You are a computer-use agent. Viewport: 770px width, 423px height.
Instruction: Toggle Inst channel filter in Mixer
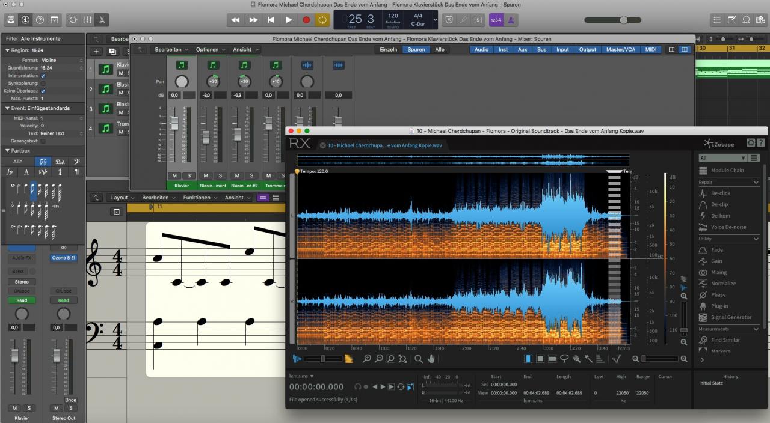(x=503, y=50)
